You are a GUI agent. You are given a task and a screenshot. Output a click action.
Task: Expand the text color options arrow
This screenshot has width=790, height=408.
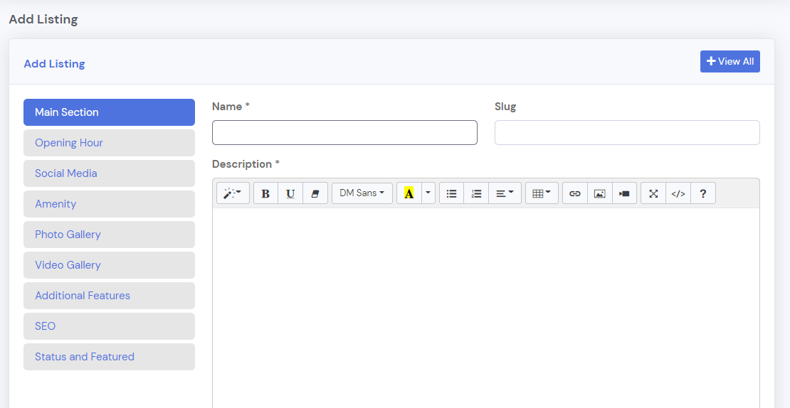click(428, 193)
